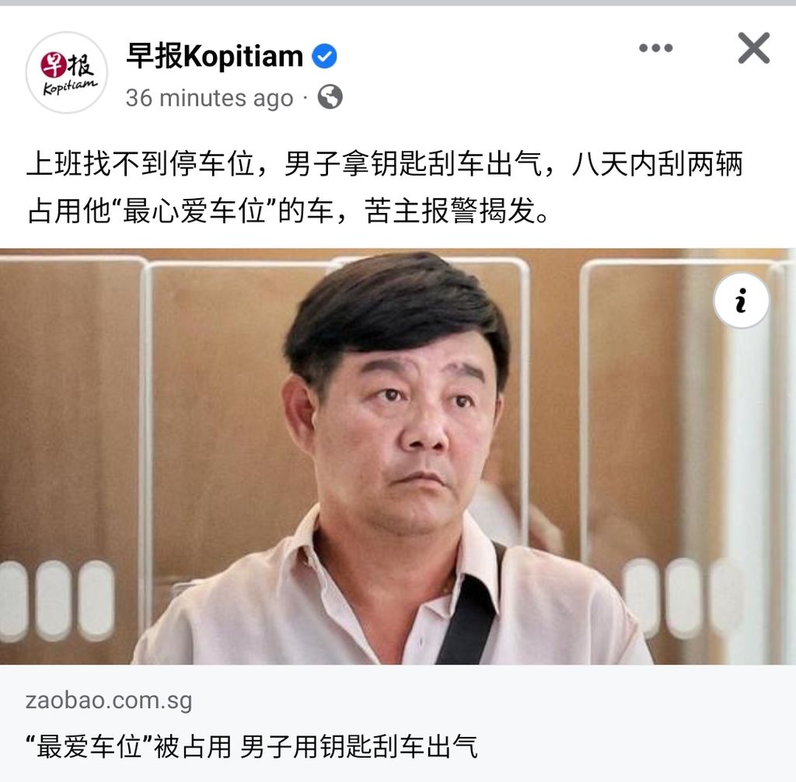The width and height of the screenshot is (796, 782).
Task: Tap the caption line starting 占用他
Action: [288, 210]
